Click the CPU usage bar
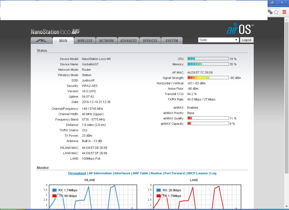The width and height of the screenshot is (289, 210). tap(208, 59)
